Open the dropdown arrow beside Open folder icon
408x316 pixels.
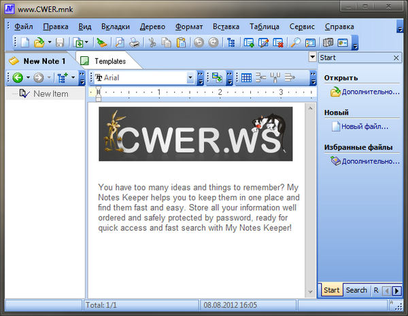48,43
